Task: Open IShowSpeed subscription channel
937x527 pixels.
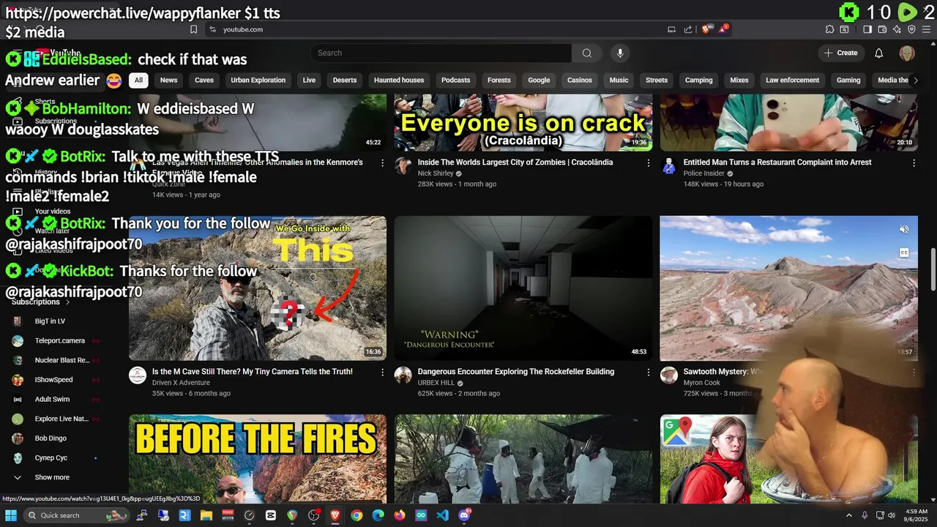Action: 55,380
